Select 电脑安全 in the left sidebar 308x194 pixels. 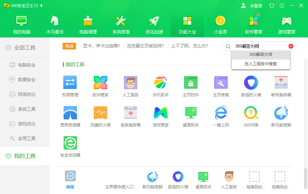point(26,65)
